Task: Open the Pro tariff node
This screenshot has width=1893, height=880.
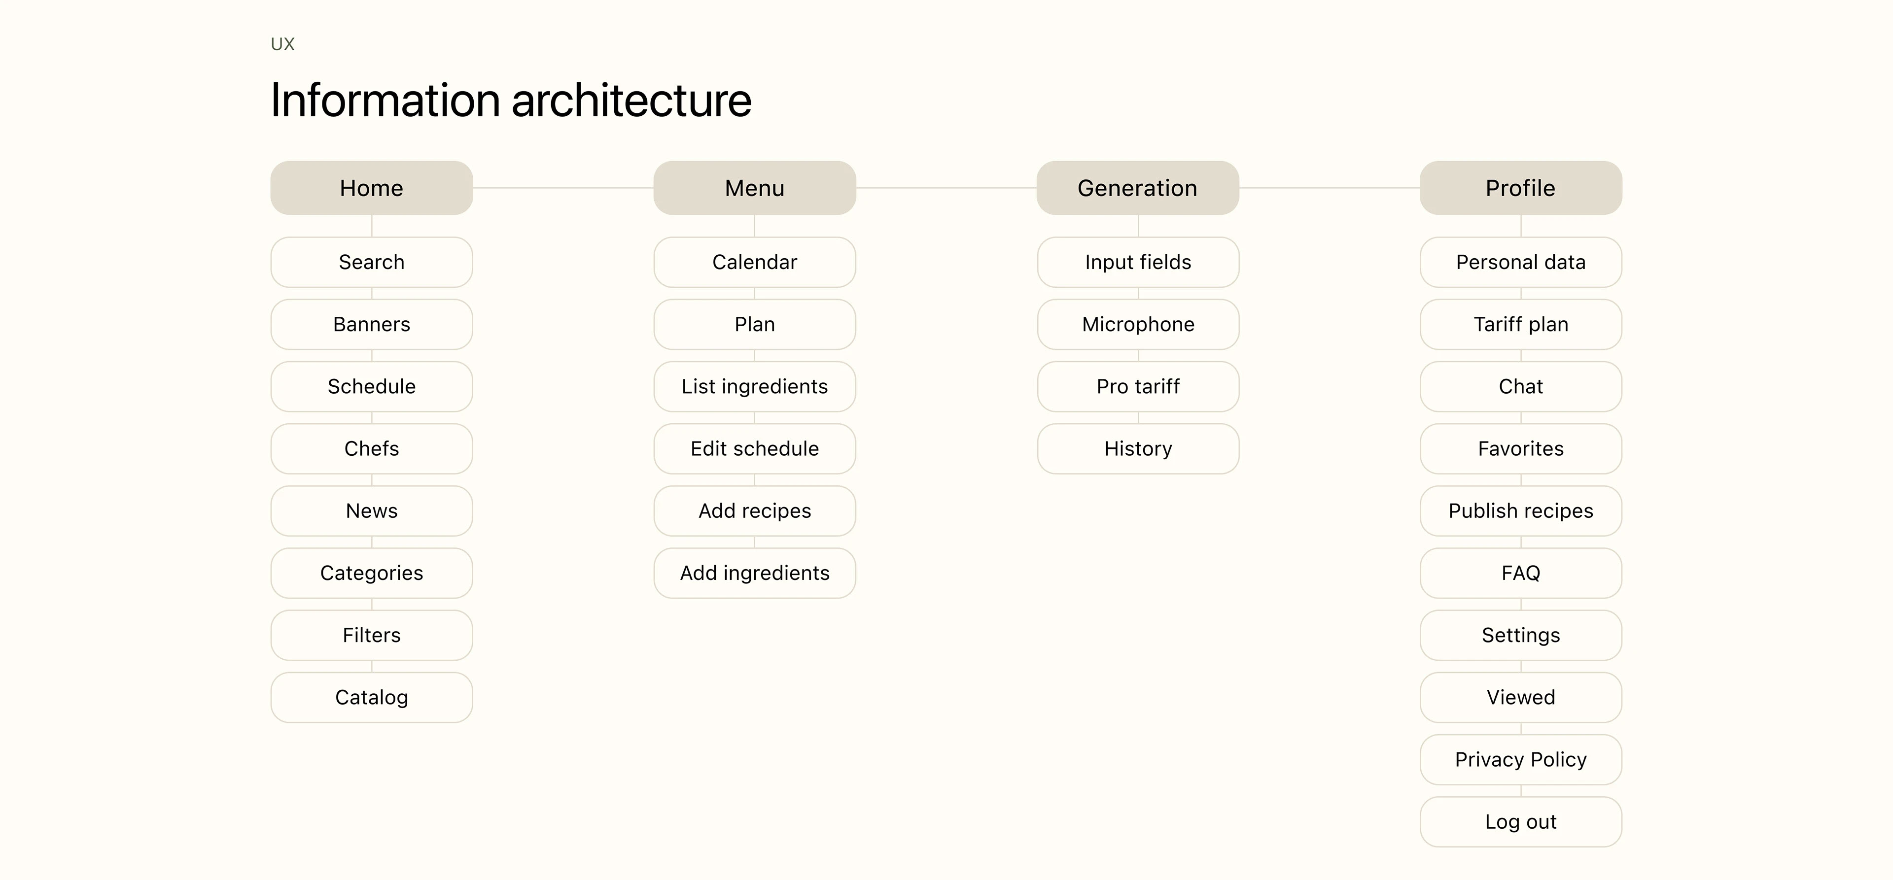Action: (1138, 386)
